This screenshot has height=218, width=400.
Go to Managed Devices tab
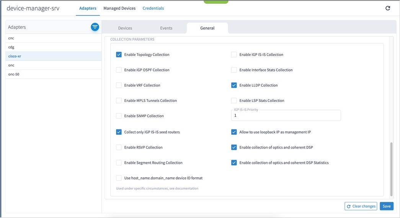tap(119, 8)
